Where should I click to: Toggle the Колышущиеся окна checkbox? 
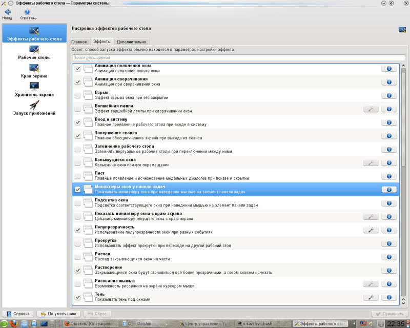pos(77,162)
